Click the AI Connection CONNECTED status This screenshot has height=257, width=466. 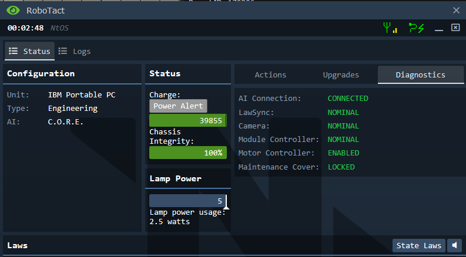[348, 98]
